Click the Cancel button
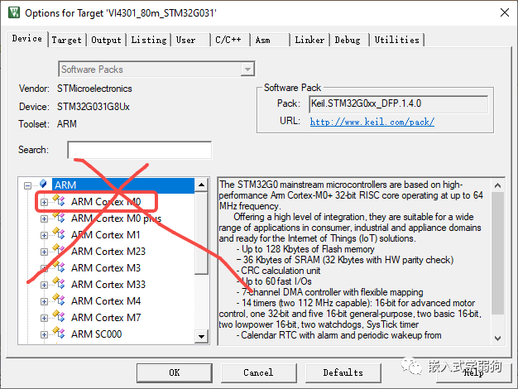This screenshot has width=518, height=389. click(x=259, y=372)
